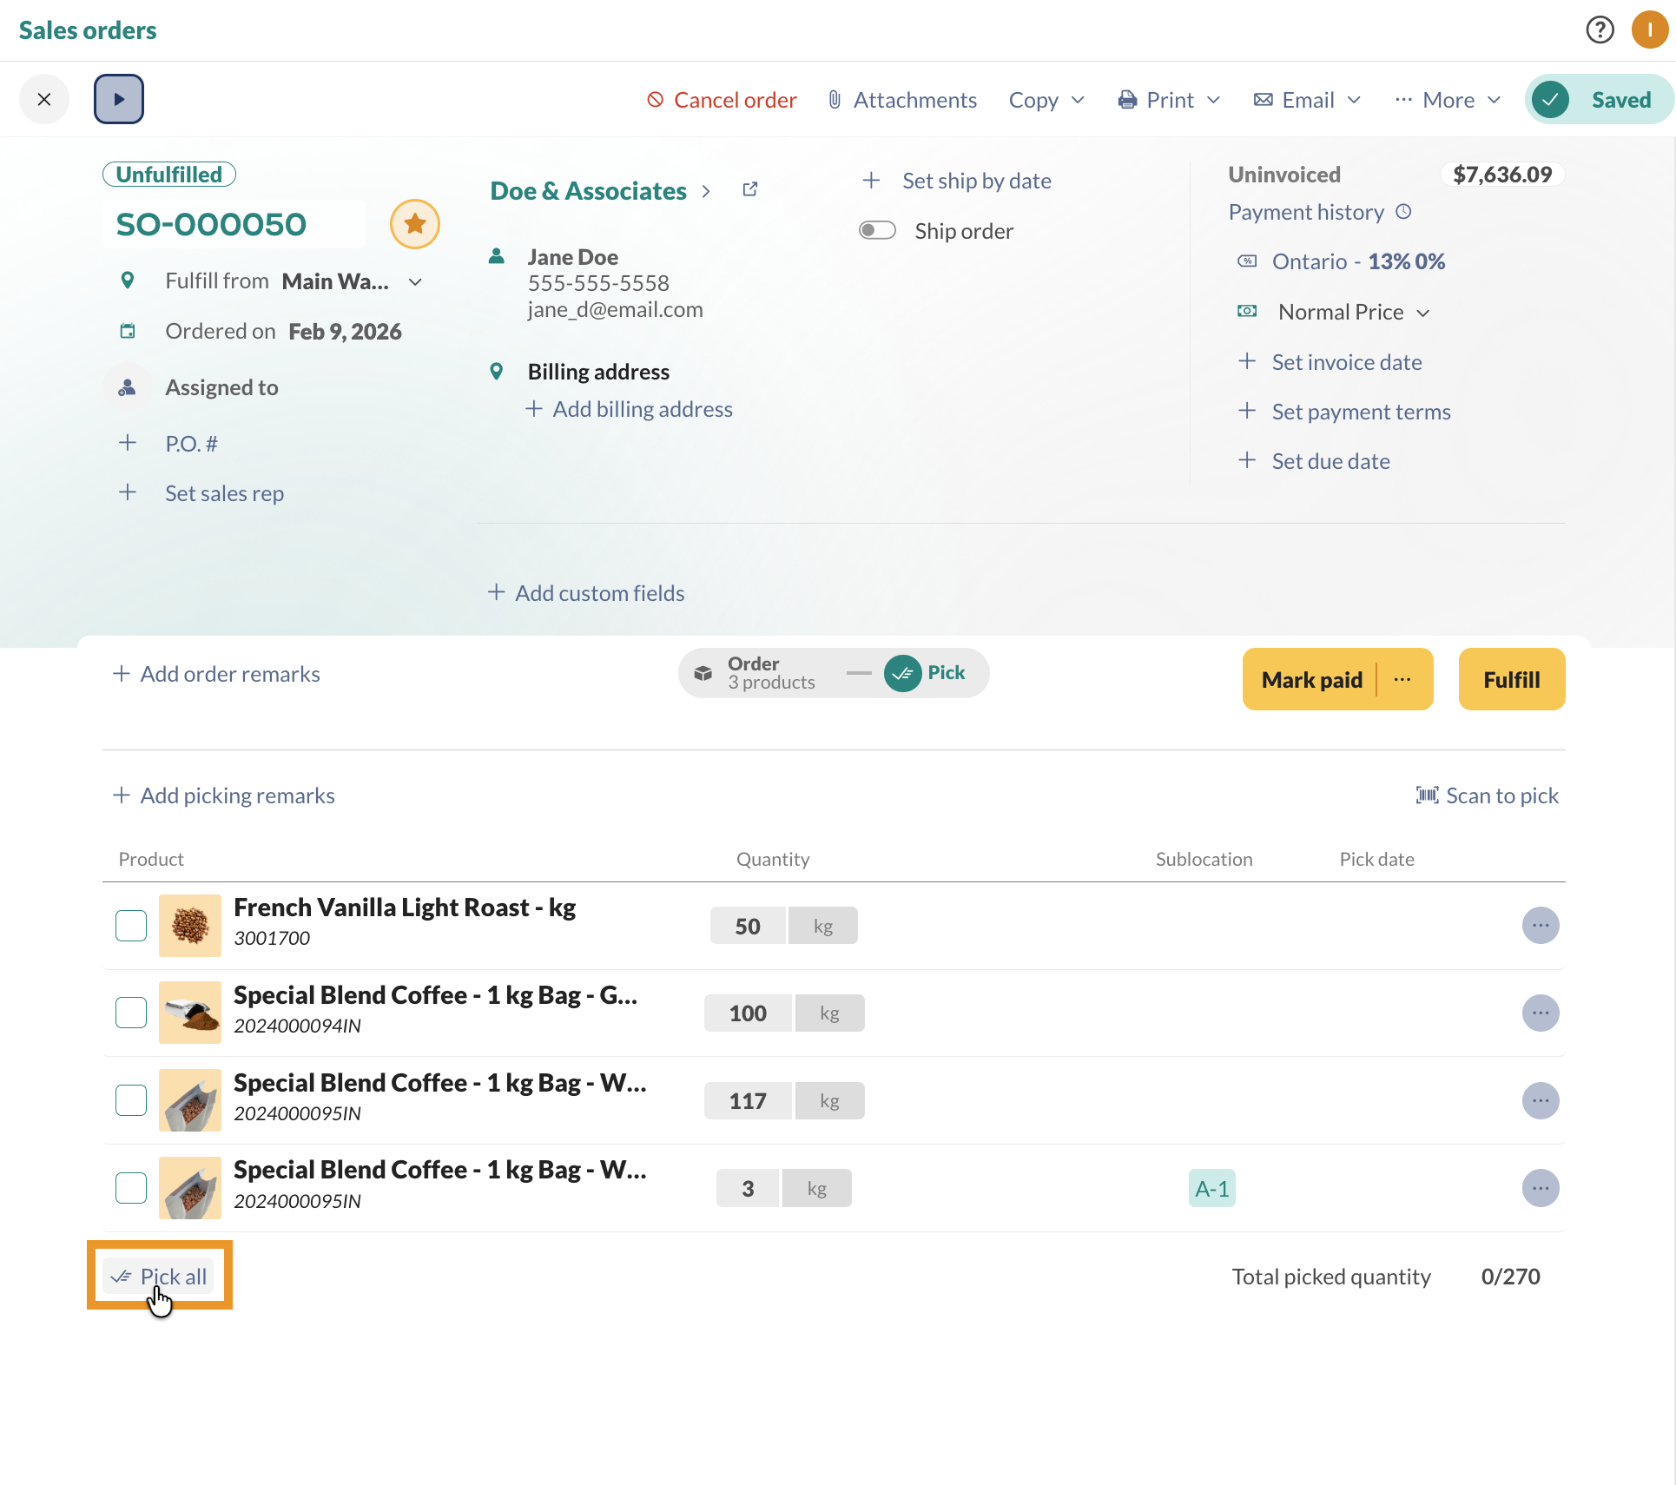This screenshot has height=1485, width=1676.
Task: Edit the 50 kg quantity field
Action: [747, 925]
